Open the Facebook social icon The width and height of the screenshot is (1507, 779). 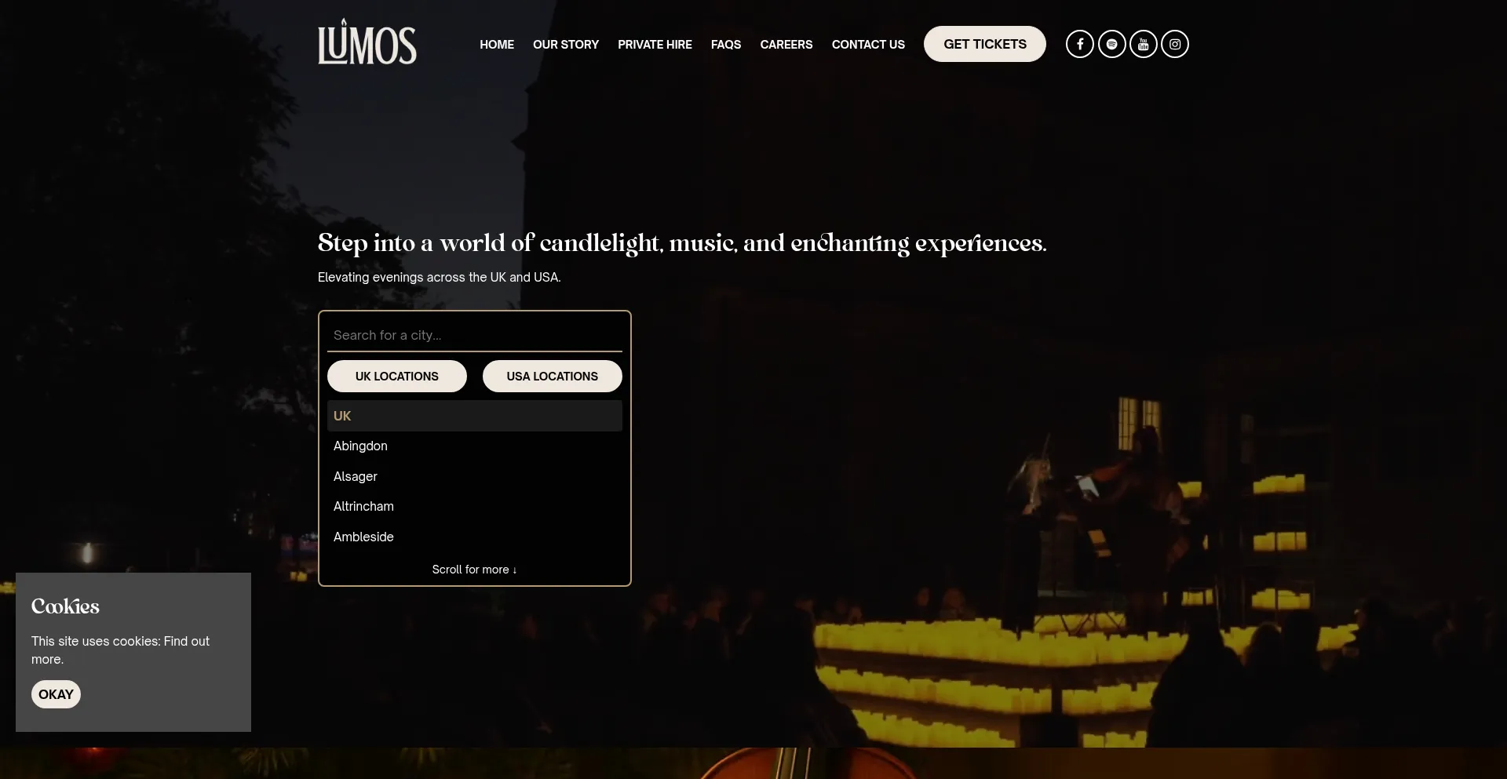pyautogui.click(x=1080, y=44)
